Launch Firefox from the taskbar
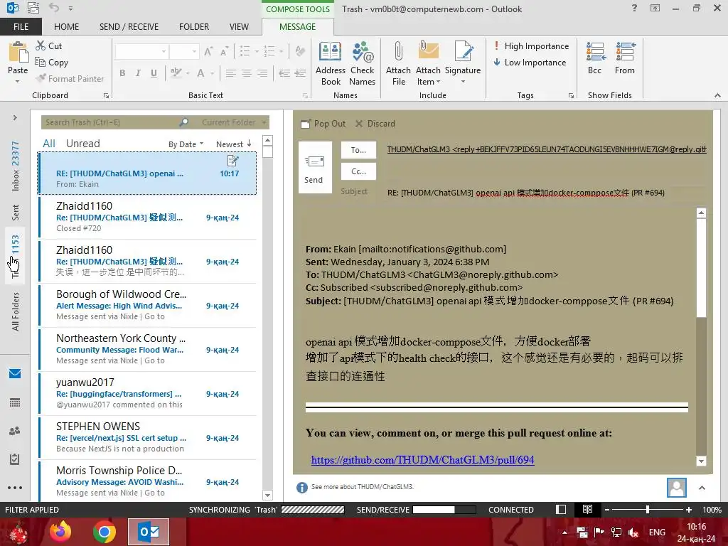Viewport: 728px width, 546px height. pos(60,532)
